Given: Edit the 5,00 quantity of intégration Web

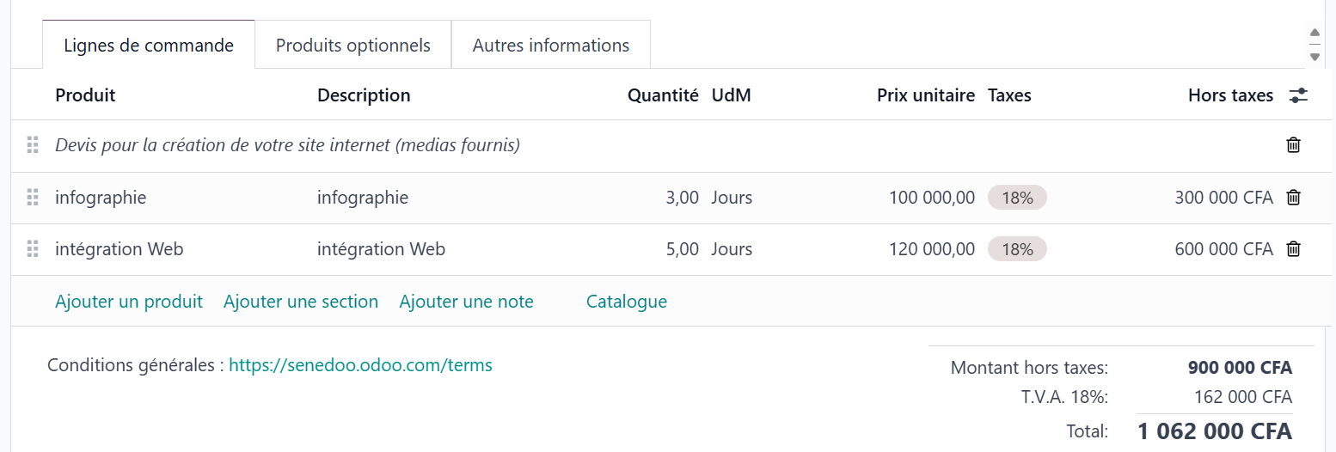Looking at the screenshot, I should click(x=682, y=249).
